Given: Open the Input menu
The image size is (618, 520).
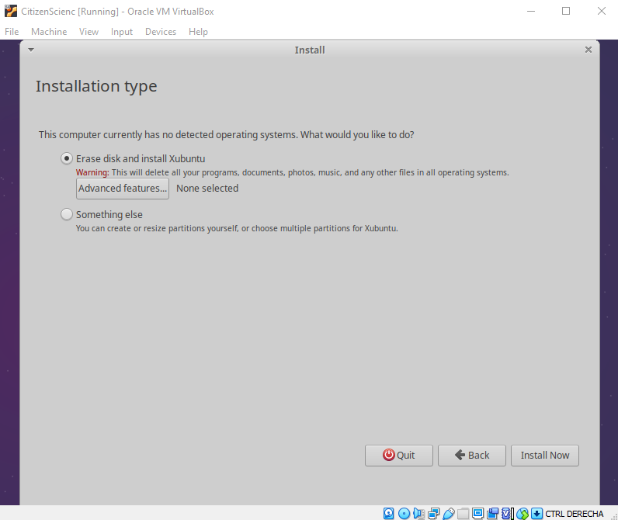Looking at the screenshot, I should [122, 32].
